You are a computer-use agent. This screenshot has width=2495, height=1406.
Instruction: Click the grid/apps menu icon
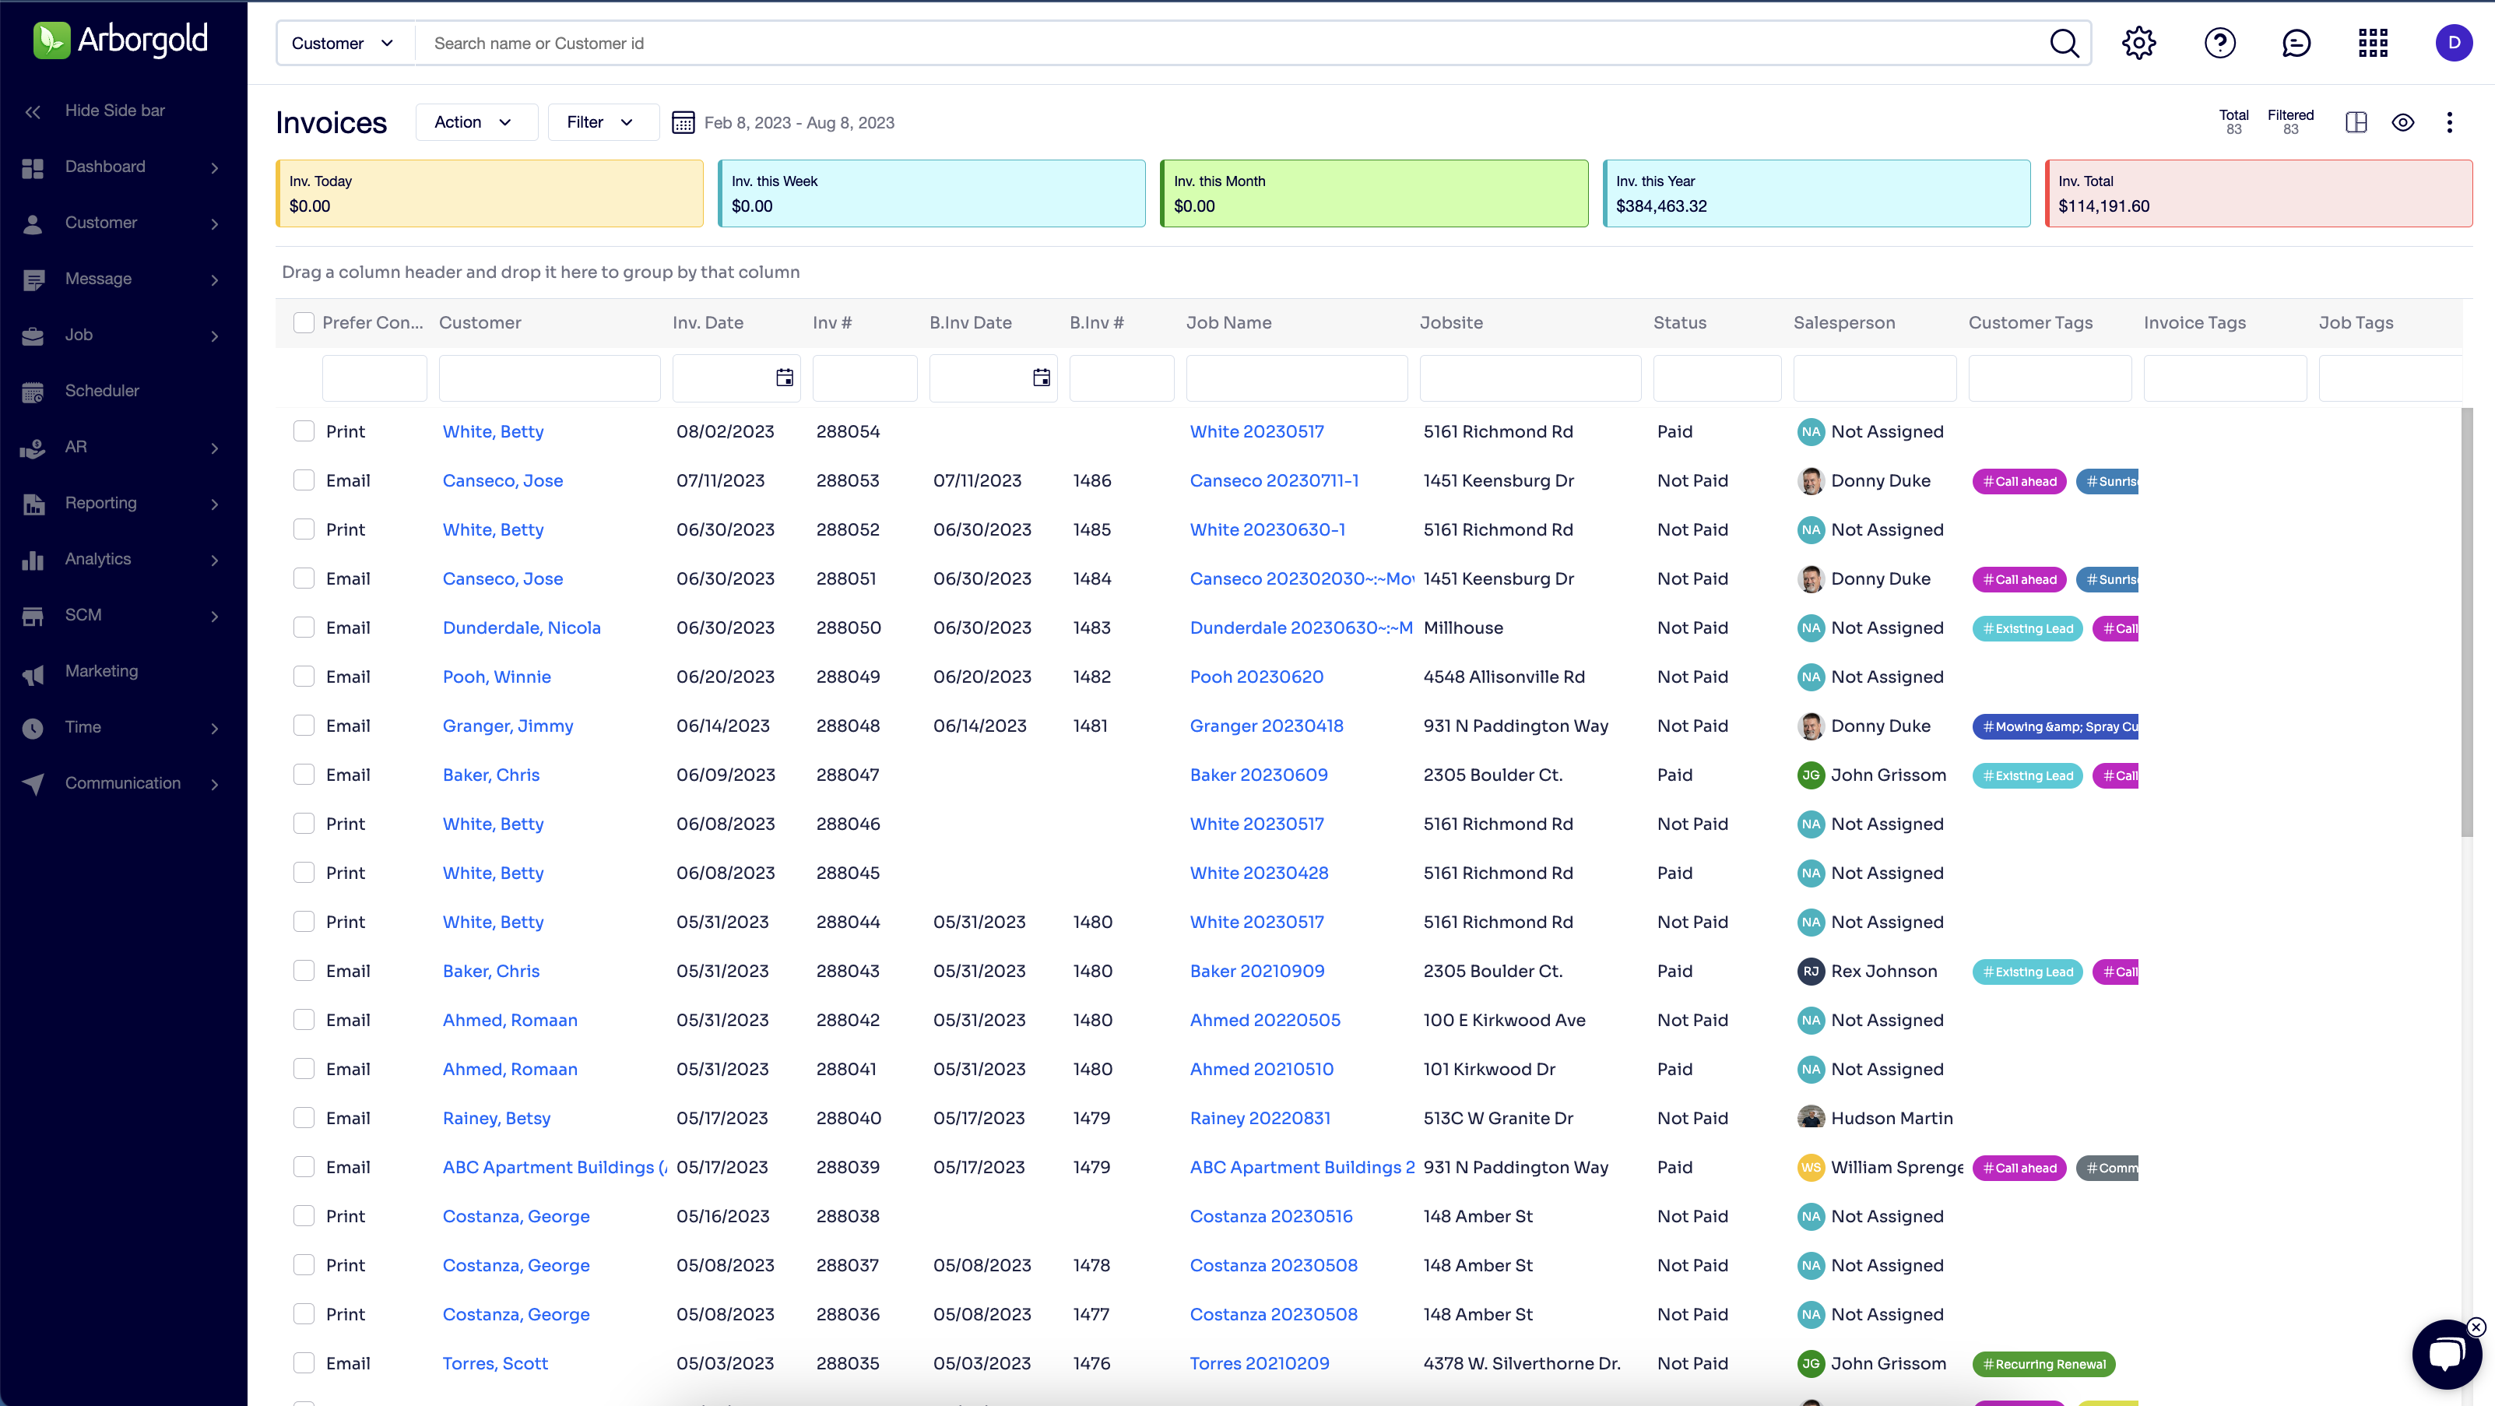coord(2374,43)
